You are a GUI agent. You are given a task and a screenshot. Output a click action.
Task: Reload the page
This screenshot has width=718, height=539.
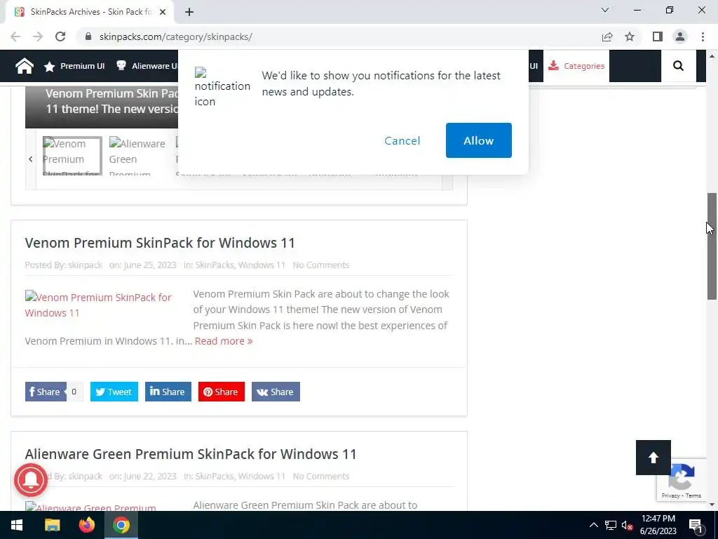tap(60, 36)
